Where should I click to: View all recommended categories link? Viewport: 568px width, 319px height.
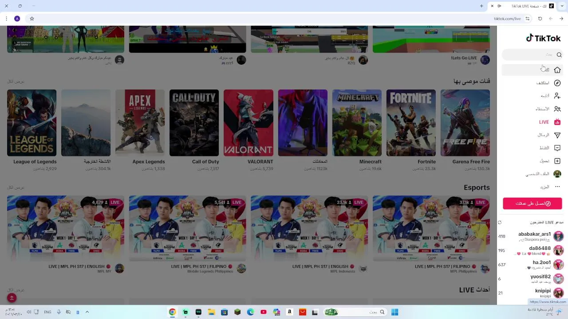(x=16, y=82)
